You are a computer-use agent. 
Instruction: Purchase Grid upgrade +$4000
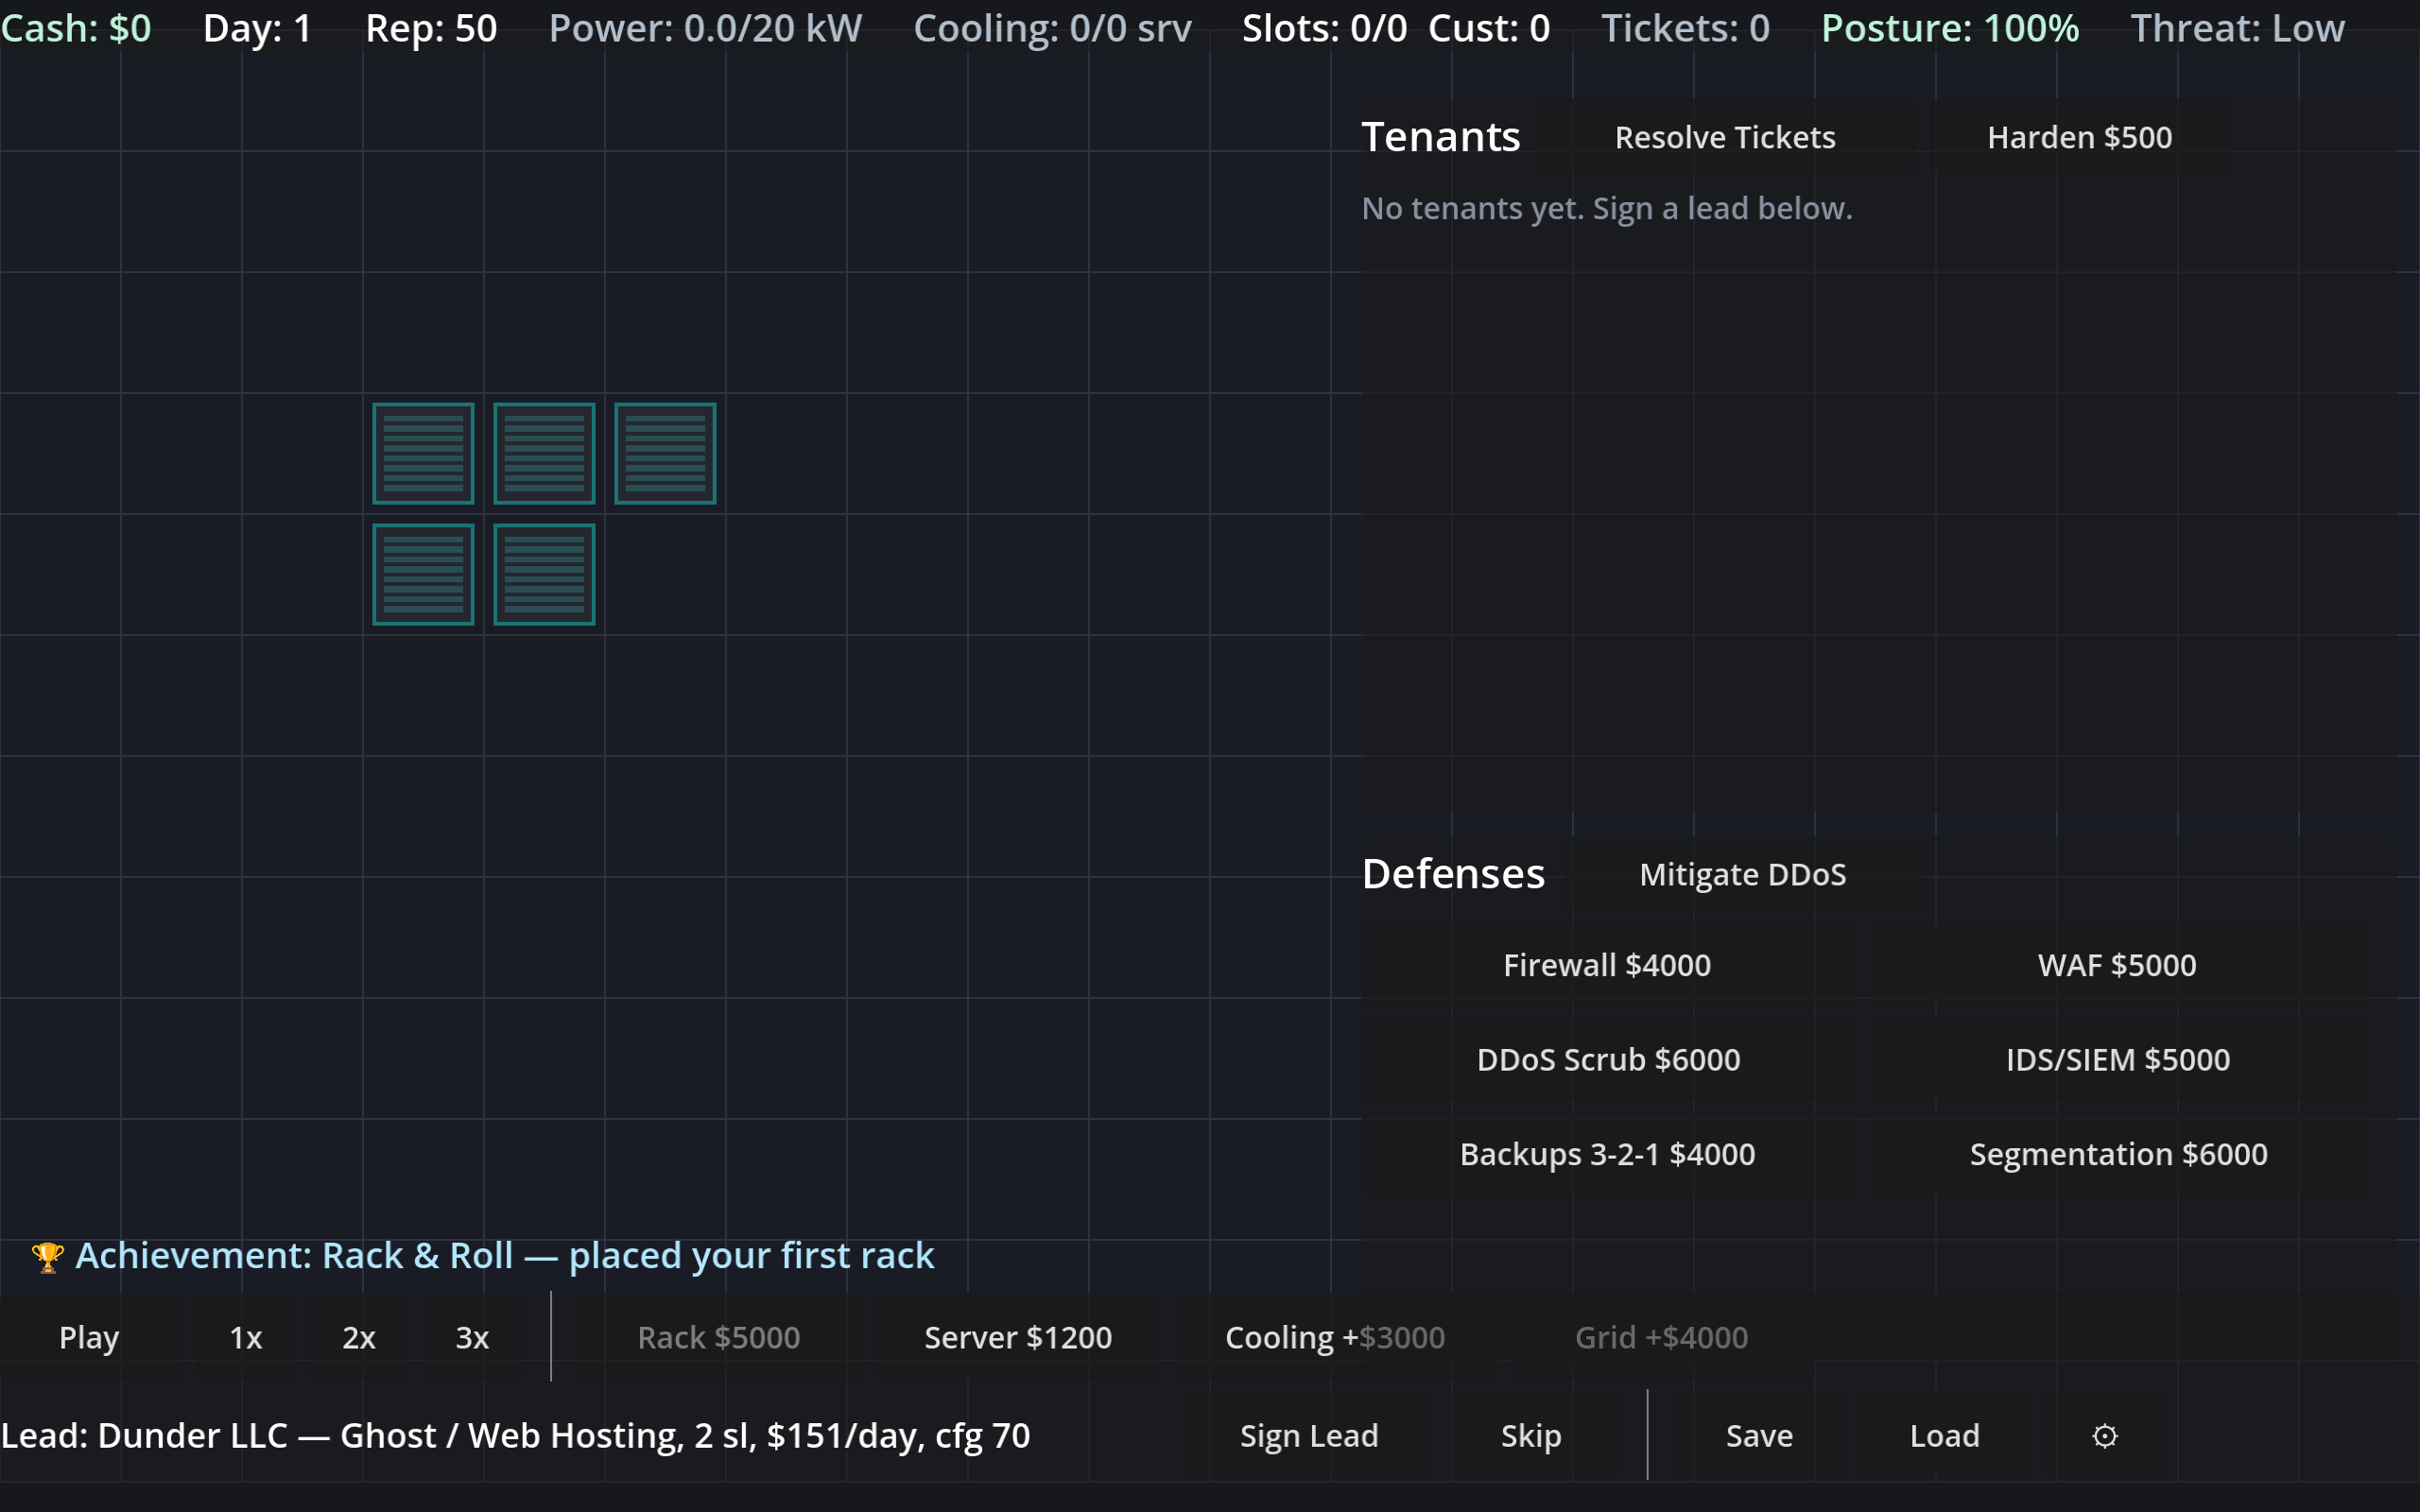coord(1661,1338)
